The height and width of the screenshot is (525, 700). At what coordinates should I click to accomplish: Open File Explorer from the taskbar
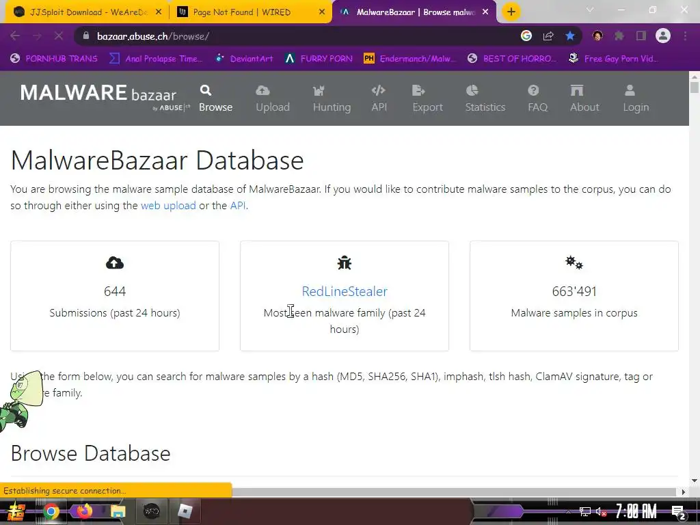tap(118, 511)
